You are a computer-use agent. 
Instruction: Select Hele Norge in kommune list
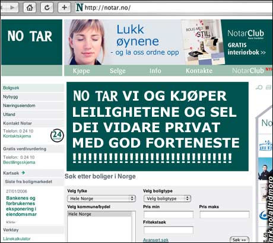pyautogui.click(x=100, y=214)
